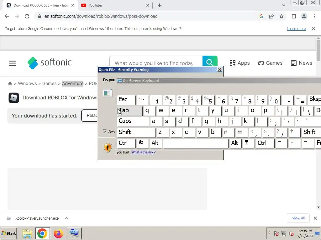Toggle the Caps key on keyboard

(133, 122)
